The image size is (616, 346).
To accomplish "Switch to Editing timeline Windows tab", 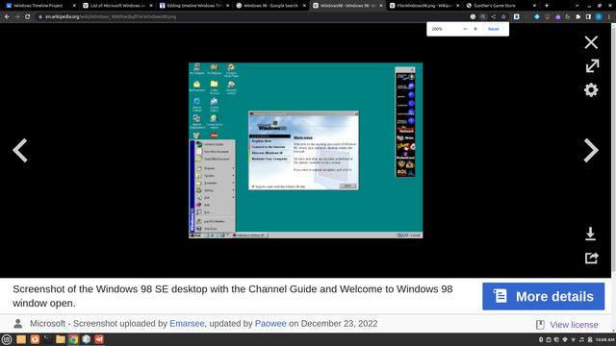I will pyautogui.click(x=193, y=6).
